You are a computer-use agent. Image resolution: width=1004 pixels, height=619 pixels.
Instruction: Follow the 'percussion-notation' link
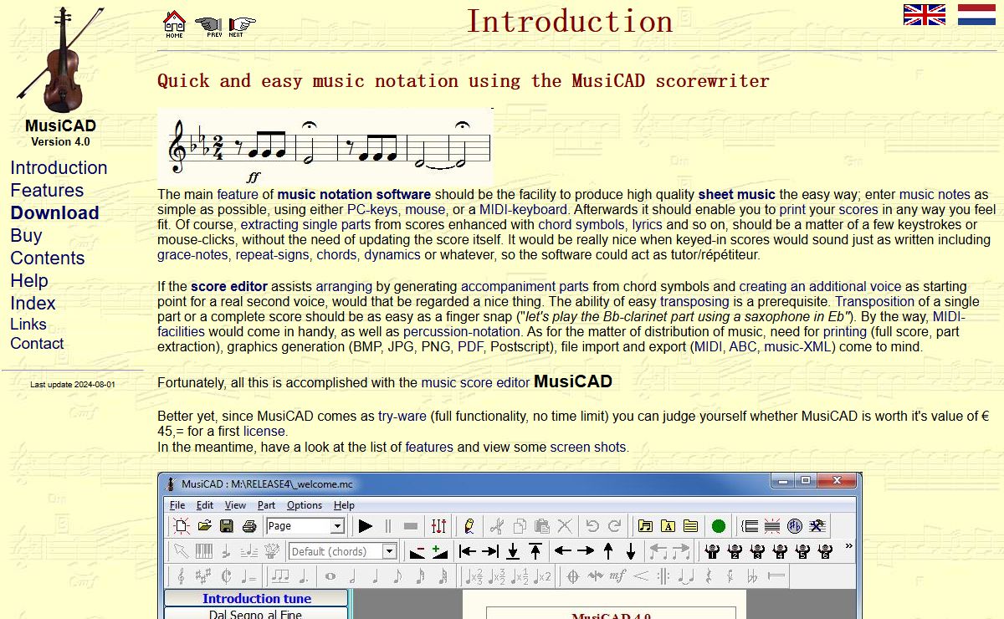(x=462, y=331)
